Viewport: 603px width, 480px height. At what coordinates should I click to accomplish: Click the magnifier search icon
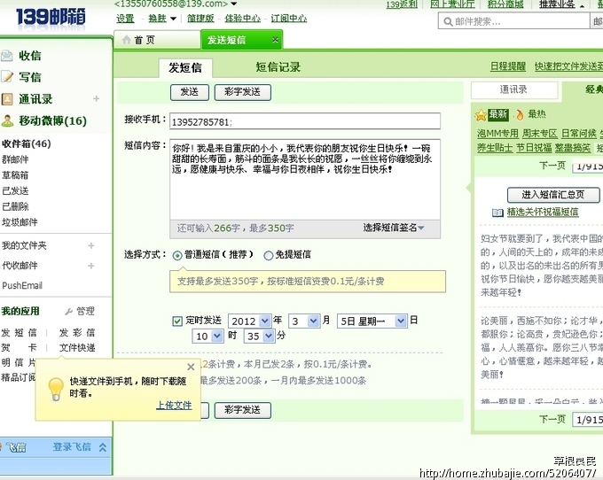pyautogui.click(x=448, y=21)
